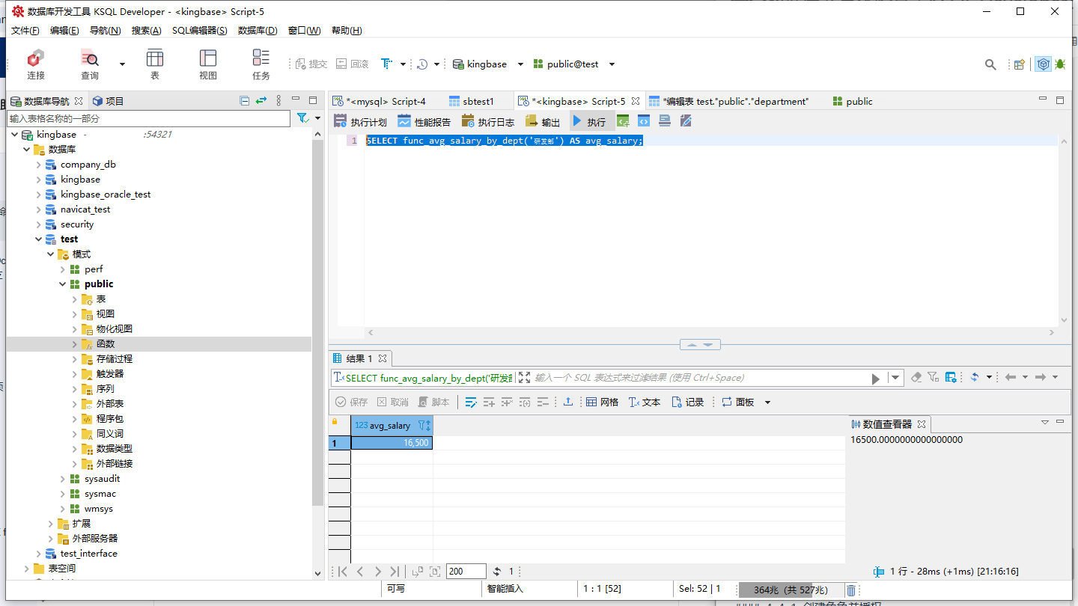Open 性能报告 (Performance report)

(424, 122)
